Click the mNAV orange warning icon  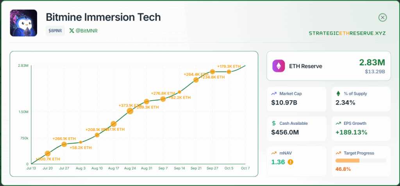(290, 162)
